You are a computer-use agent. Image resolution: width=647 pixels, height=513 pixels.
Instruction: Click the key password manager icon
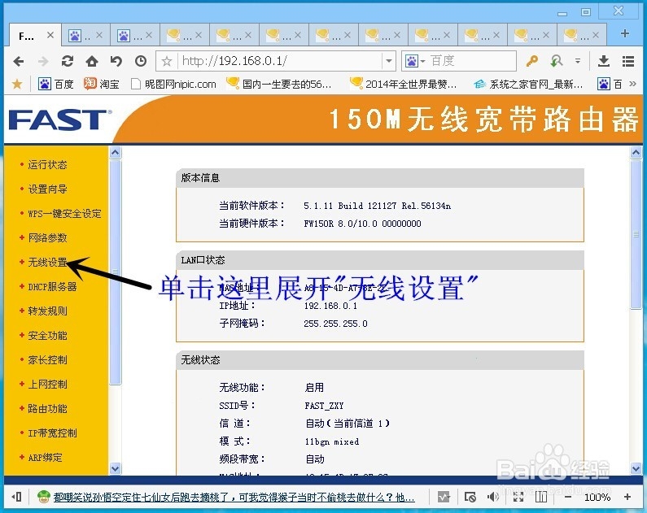pyautogui.click(x=532, y=61)
